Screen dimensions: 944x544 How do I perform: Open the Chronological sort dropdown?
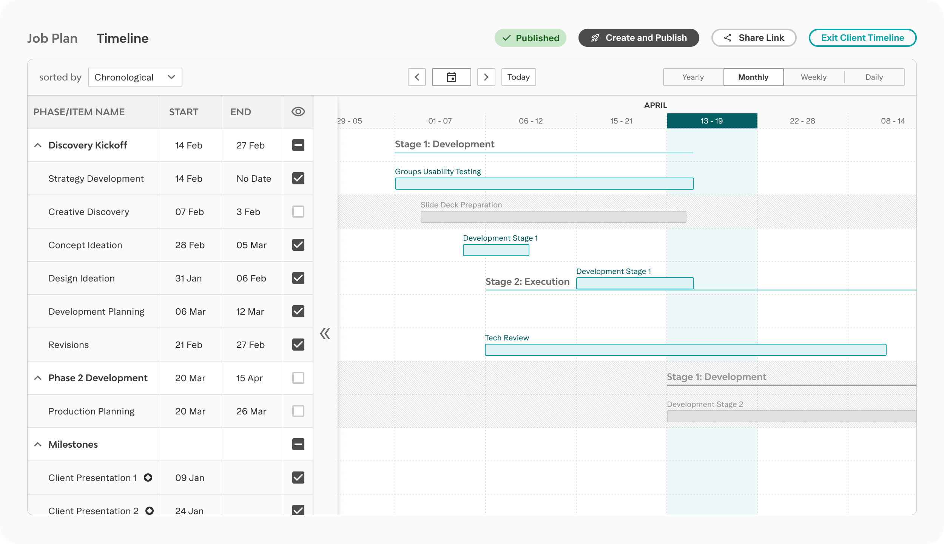coord(135,77)
